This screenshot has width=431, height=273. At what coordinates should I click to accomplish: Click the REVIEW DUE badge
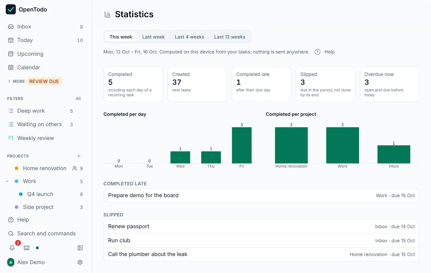[x=44, y=81]
